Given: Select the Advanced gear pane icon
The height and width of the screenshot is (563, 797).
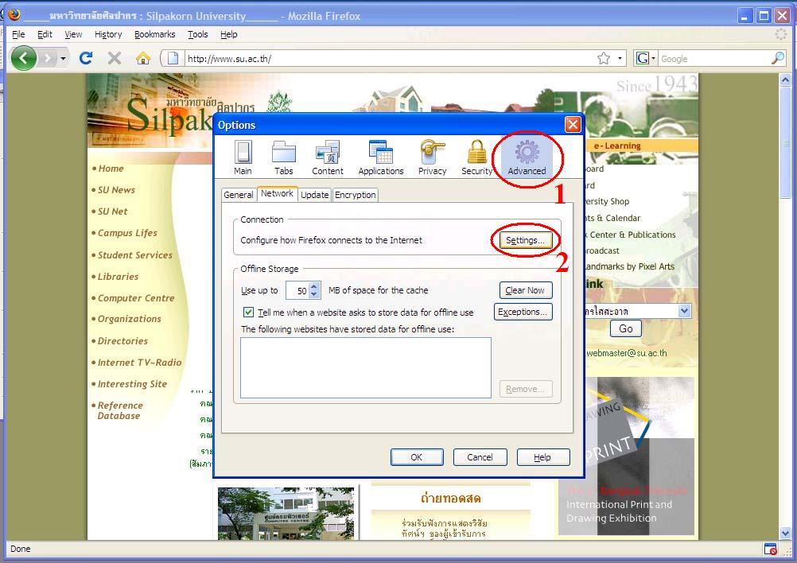Looking at the screenshot, I should 527,157.
